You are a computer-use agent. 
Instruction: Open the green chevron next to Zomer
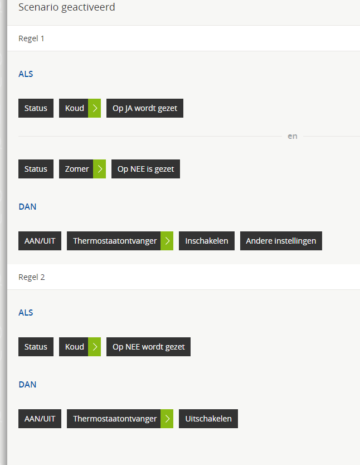[99, 169]
